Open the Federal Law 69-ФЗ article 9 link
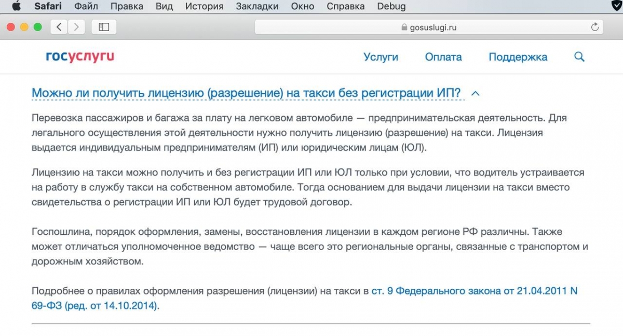 pos(304,298)
